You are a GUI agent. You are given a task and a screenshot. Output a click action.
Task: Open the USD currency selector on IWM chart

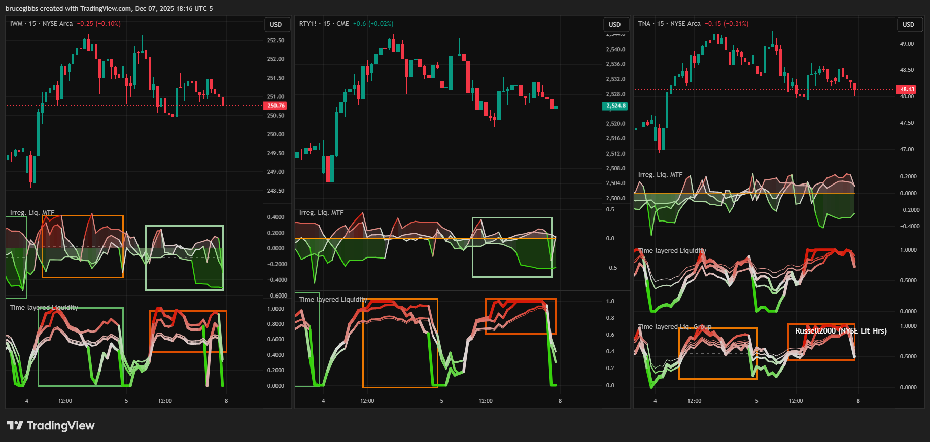click(x=276, y=24)
